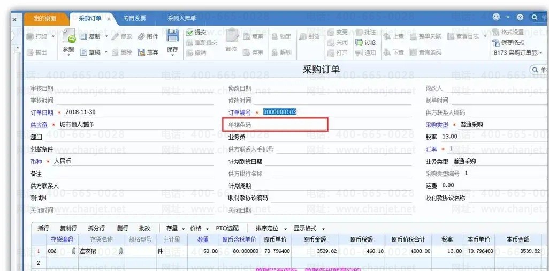Image resolution: width=549 pixels, height=271 pixels.
Task: Expand the 存量 dropdown in grid toolbar
Action: (x=175, y=228)
